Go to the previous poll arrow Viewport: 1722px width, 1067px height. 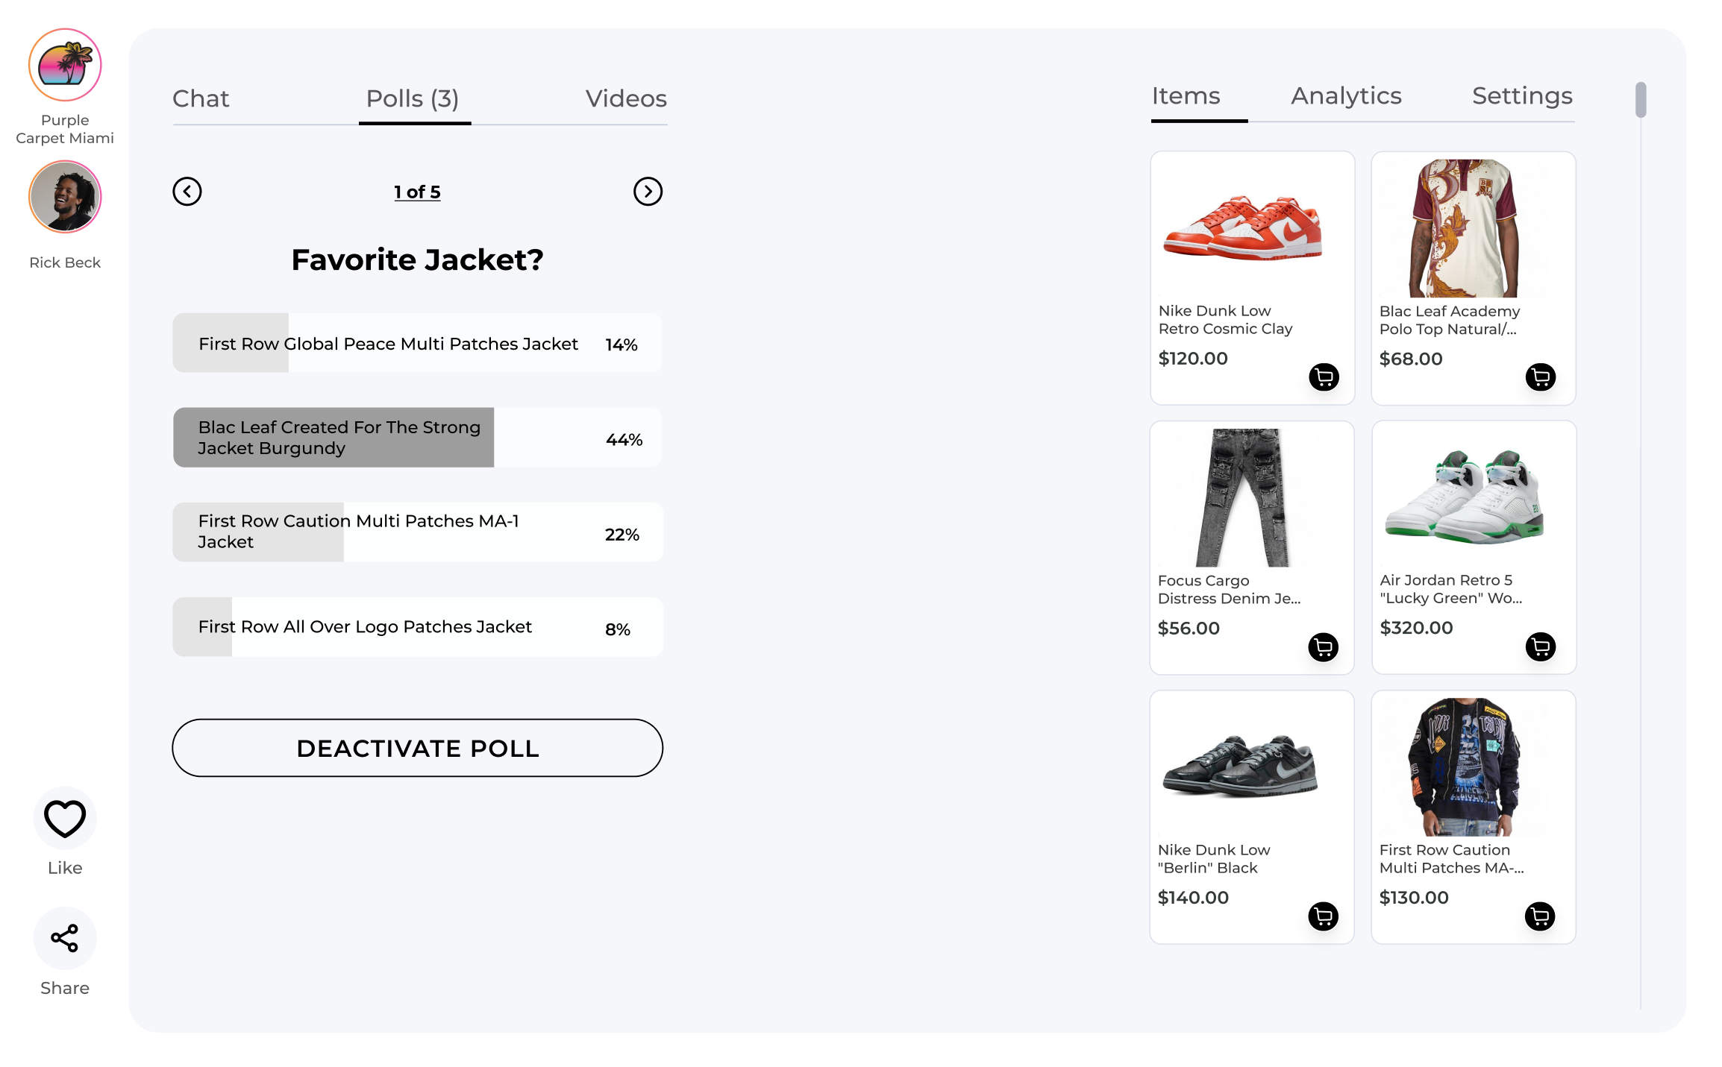(x=187, y=192)
